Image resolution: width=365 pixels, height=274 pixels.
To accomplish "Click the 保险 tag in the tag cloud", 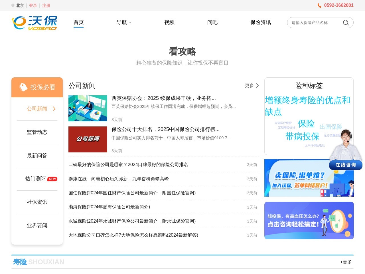I will [x=306, y=124].
